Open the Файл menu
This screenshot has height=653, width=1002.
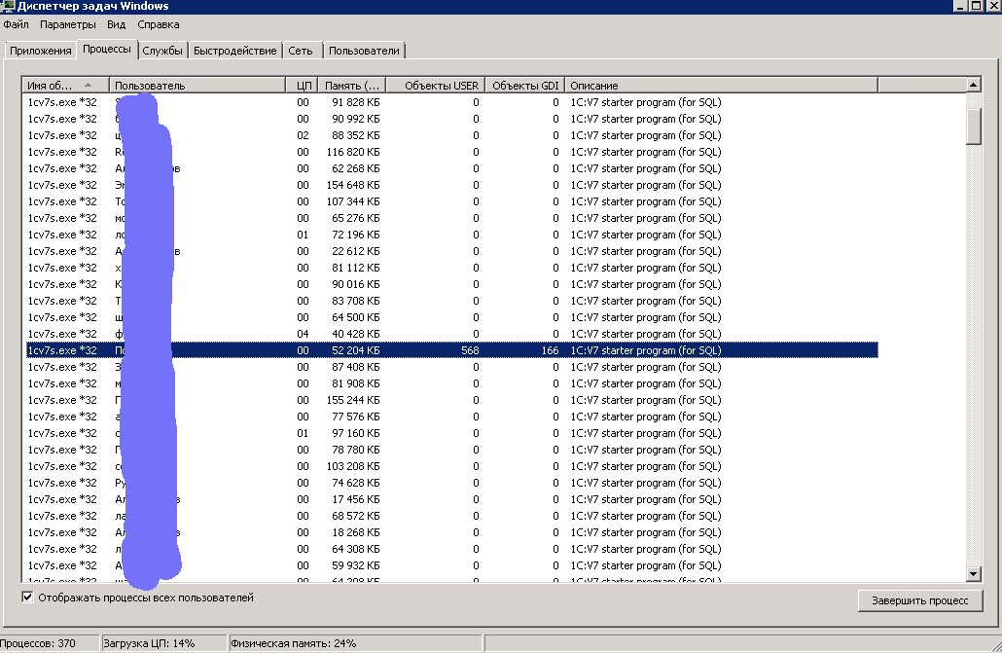click(x=16, y=24)
